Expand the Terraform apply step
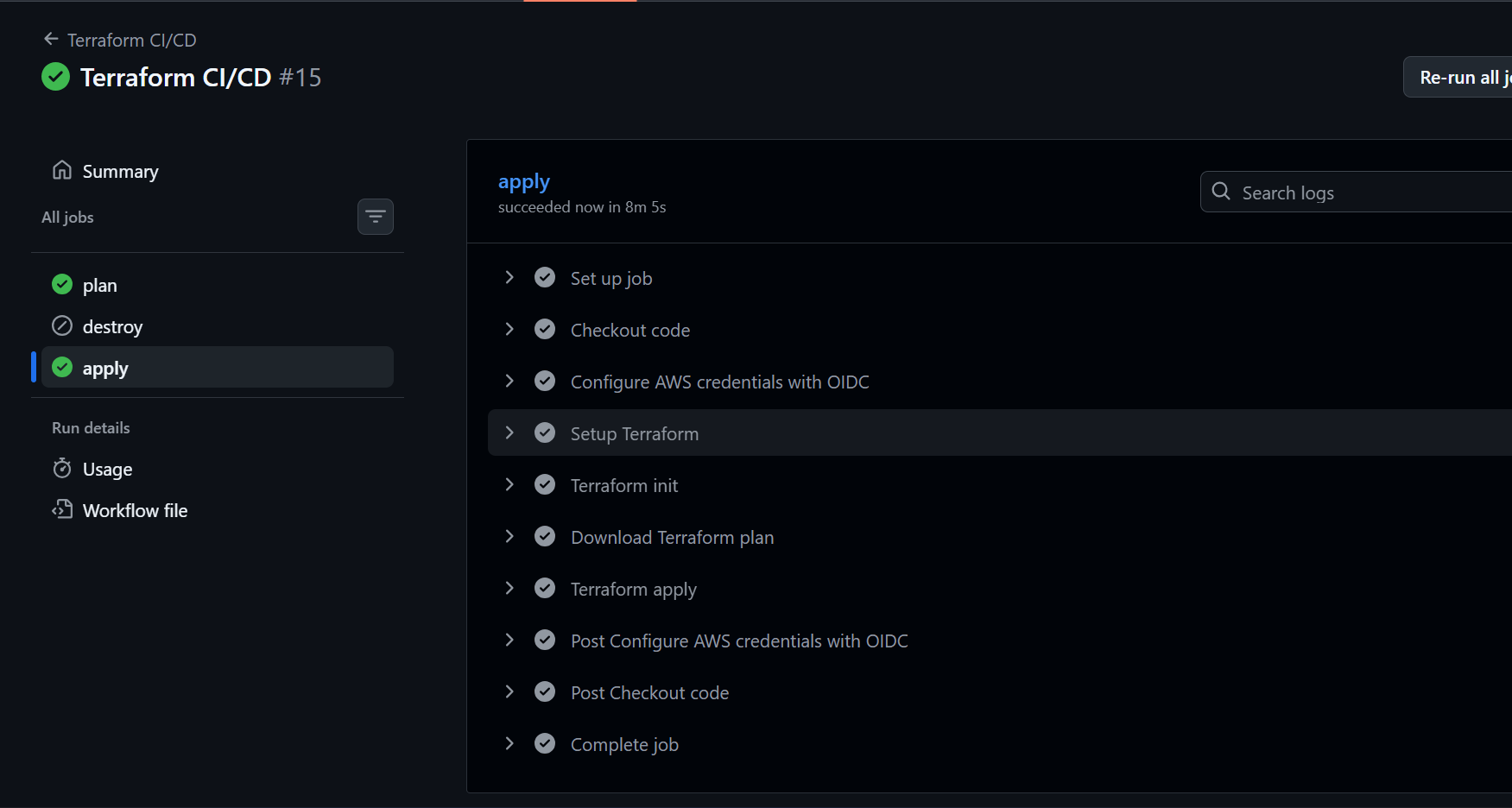Image resolution: width=1512 pixels, height=808 pixels. (509, 588)
